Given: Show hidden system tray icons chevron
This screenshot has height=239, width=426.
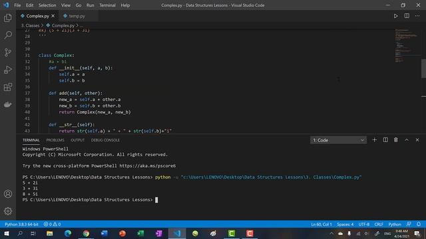Looking at the screenshot, I should pos(331,233).
